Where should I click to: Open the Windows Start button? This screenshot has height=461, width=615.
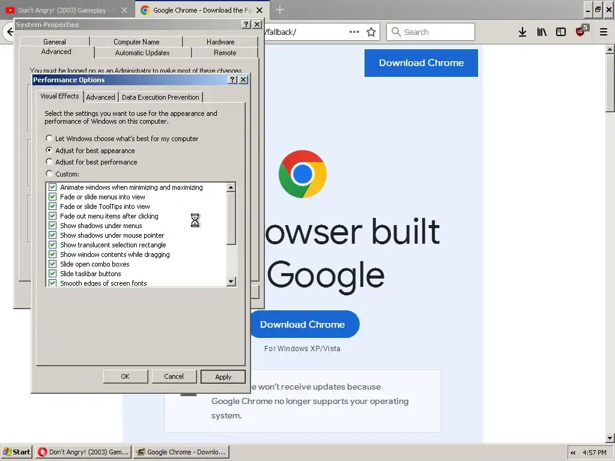point(17,452)
